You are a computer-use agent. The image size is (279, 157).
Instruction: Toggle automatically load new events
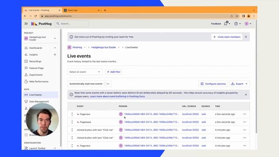(x=106, y=84)
